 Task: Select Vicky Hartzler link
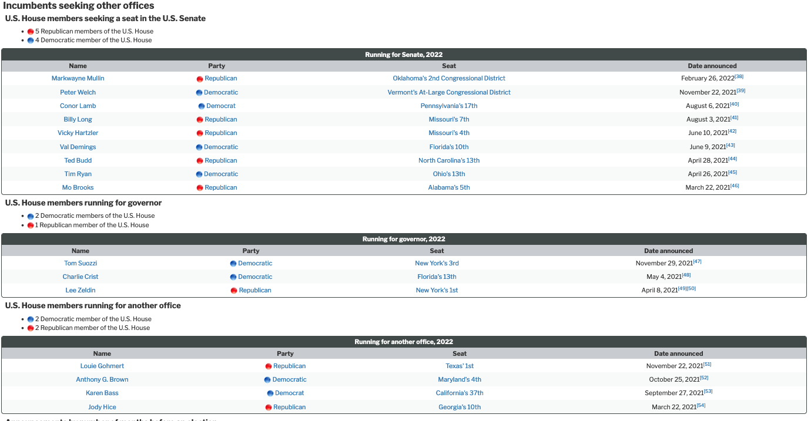click(78, 133)
